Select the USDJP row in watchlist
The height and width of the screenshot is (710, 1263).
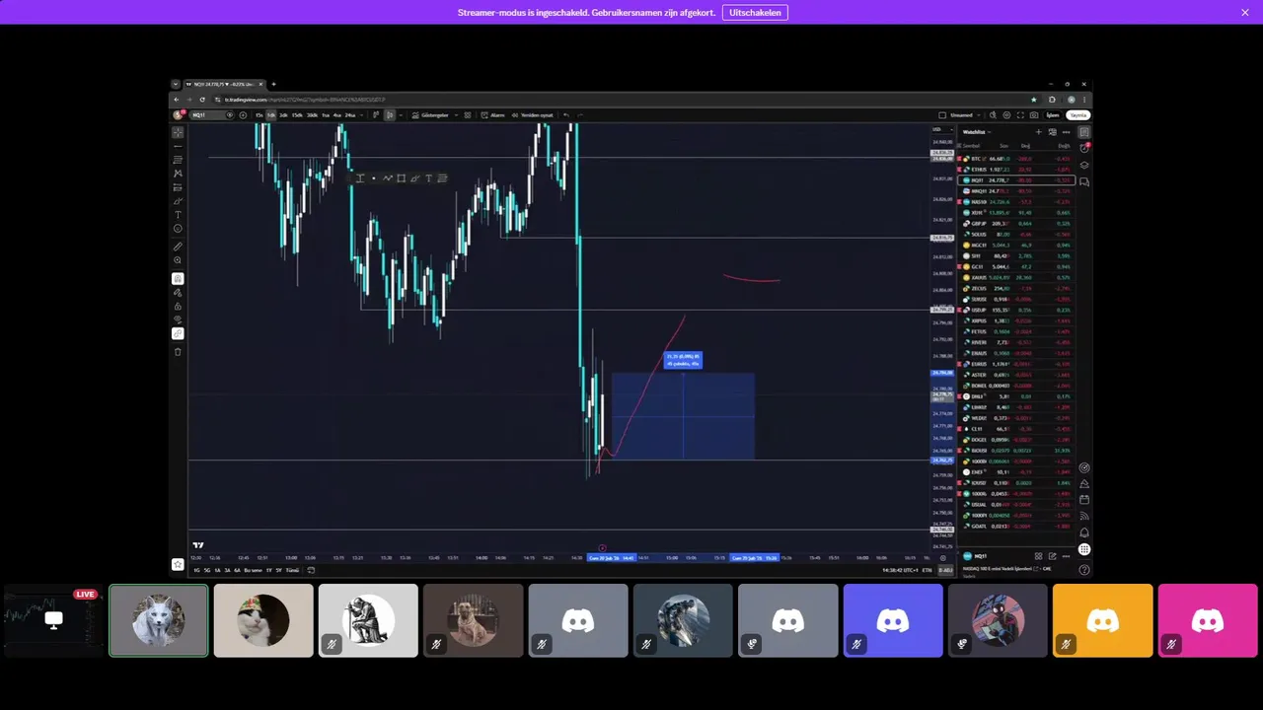tap(1015, 310)
